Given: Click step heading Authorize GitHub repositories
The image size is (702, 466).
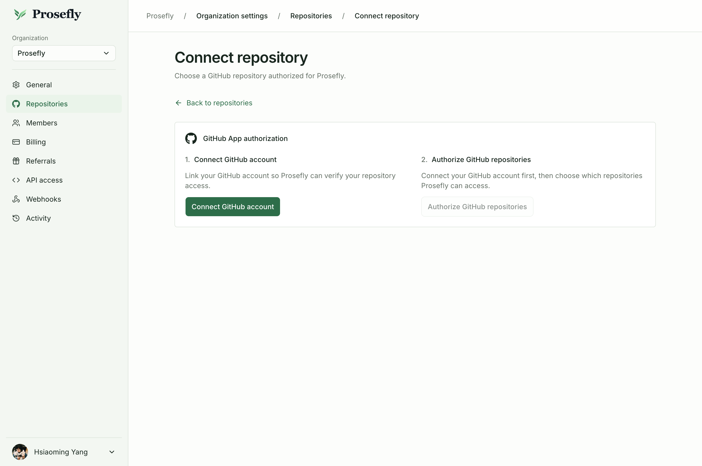Looking at the screenshot, I should tap(481, 160).
